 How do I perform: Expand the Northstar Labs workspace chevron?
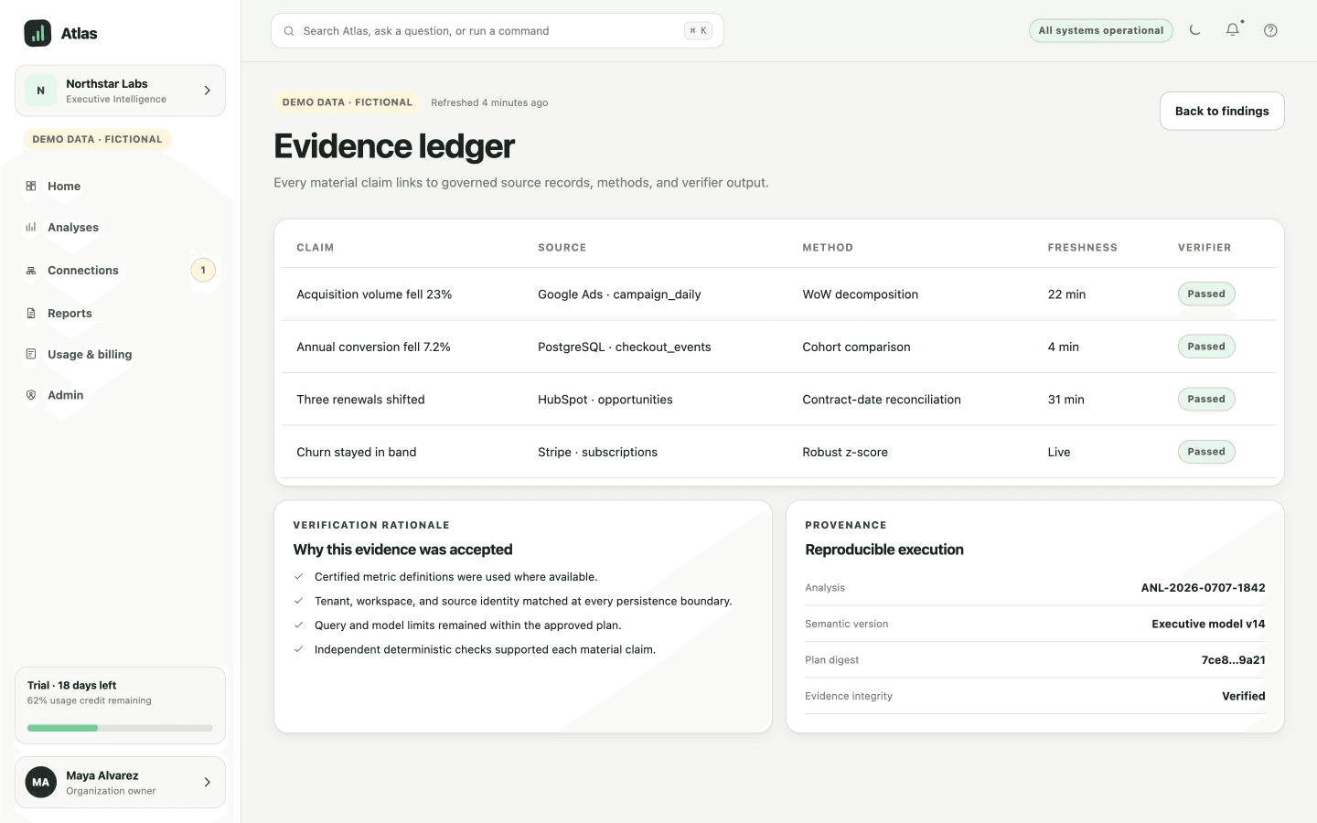point(208,91)
